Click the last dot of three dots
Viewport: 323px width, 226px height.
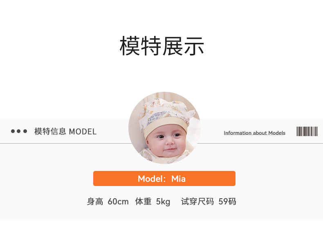pyautogui.click(x=25, y=131)
